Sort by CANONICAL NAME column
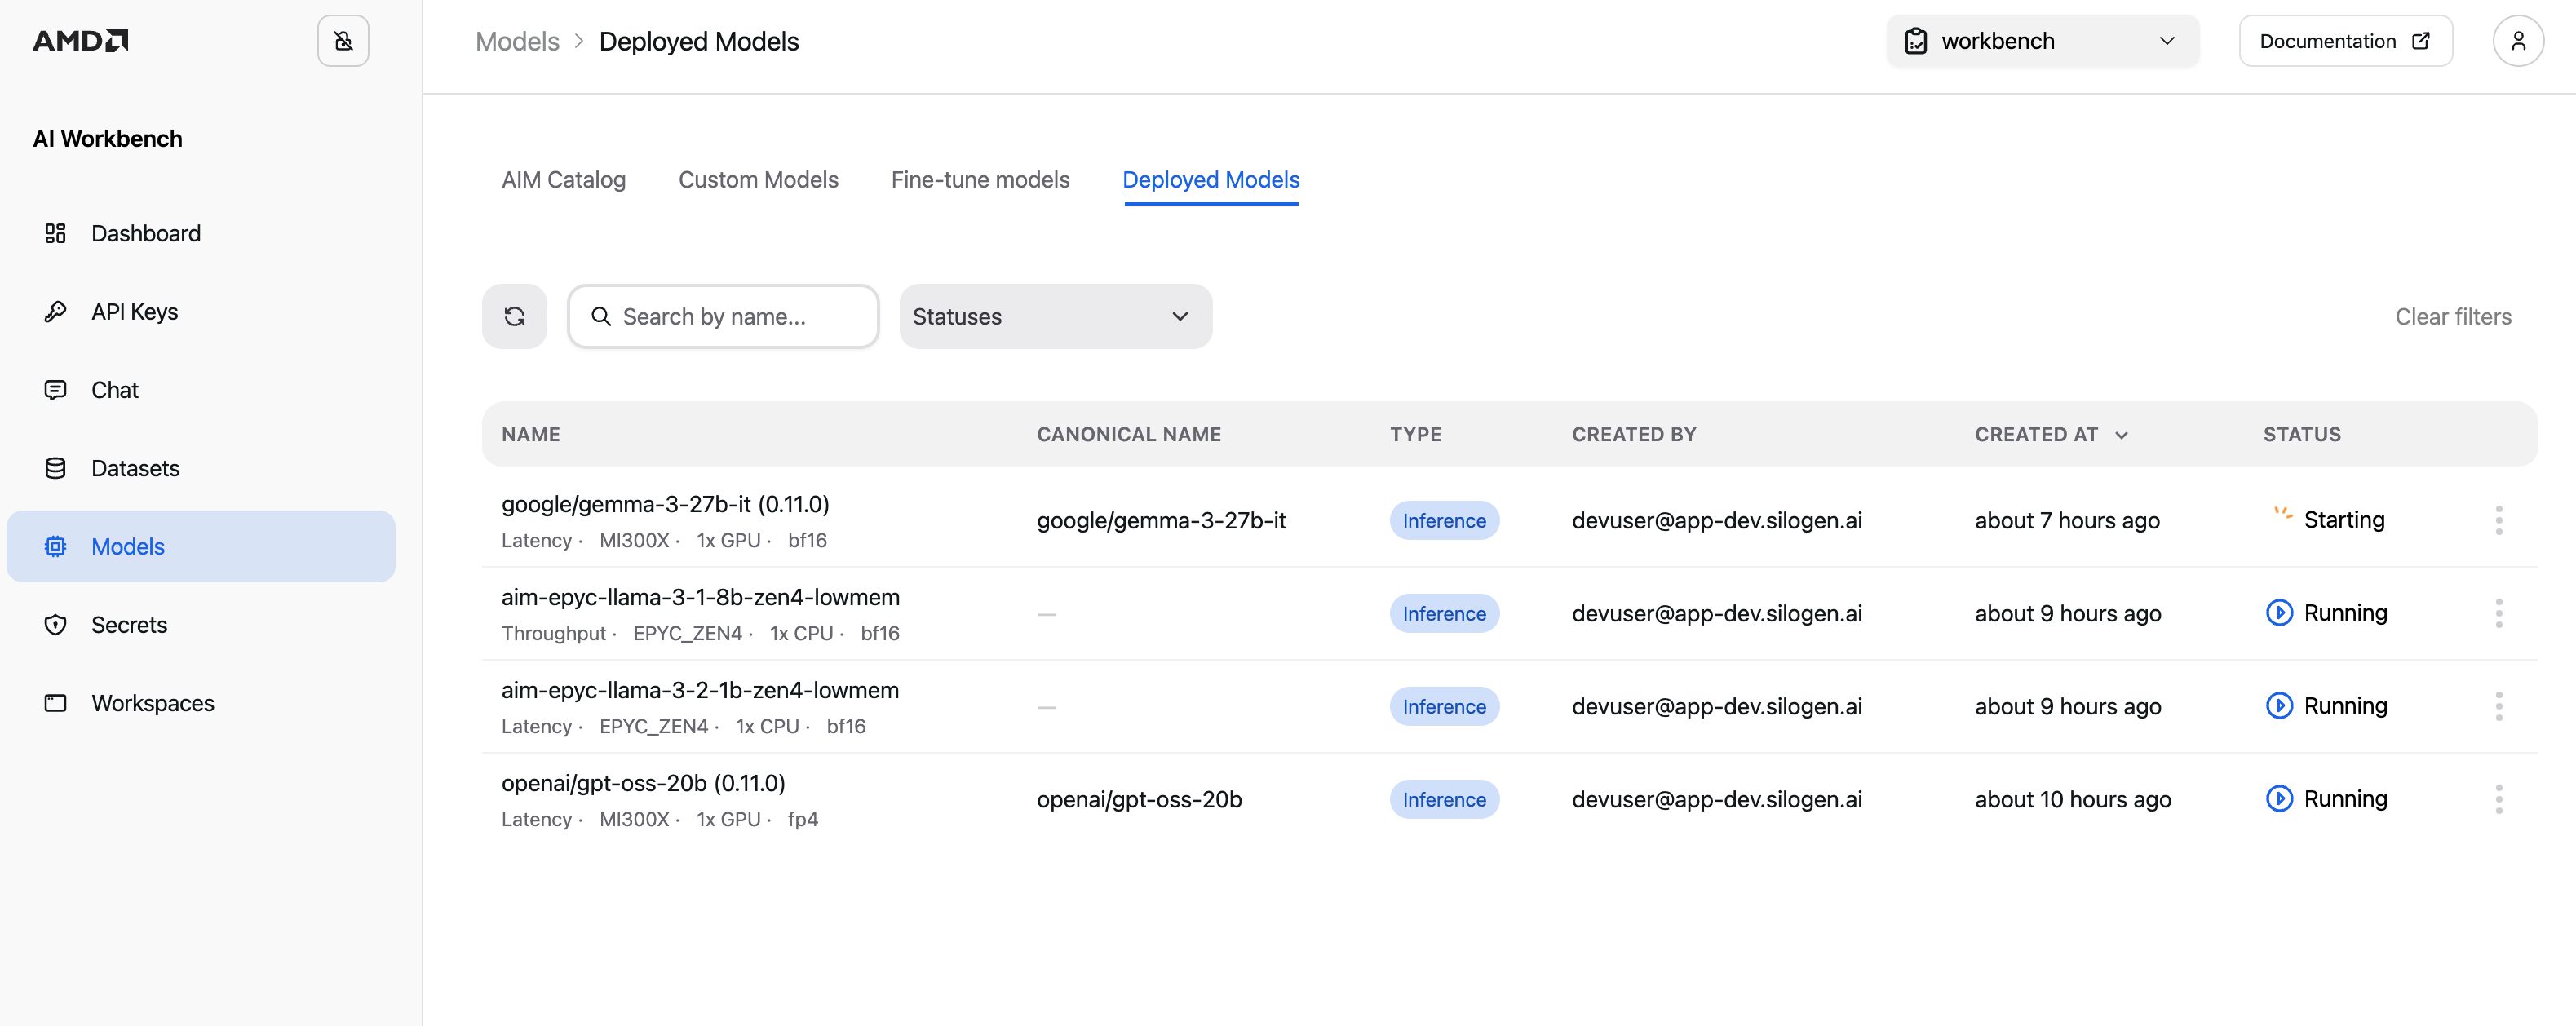Screen dimensions: 2576x1026 [1128, 434]
